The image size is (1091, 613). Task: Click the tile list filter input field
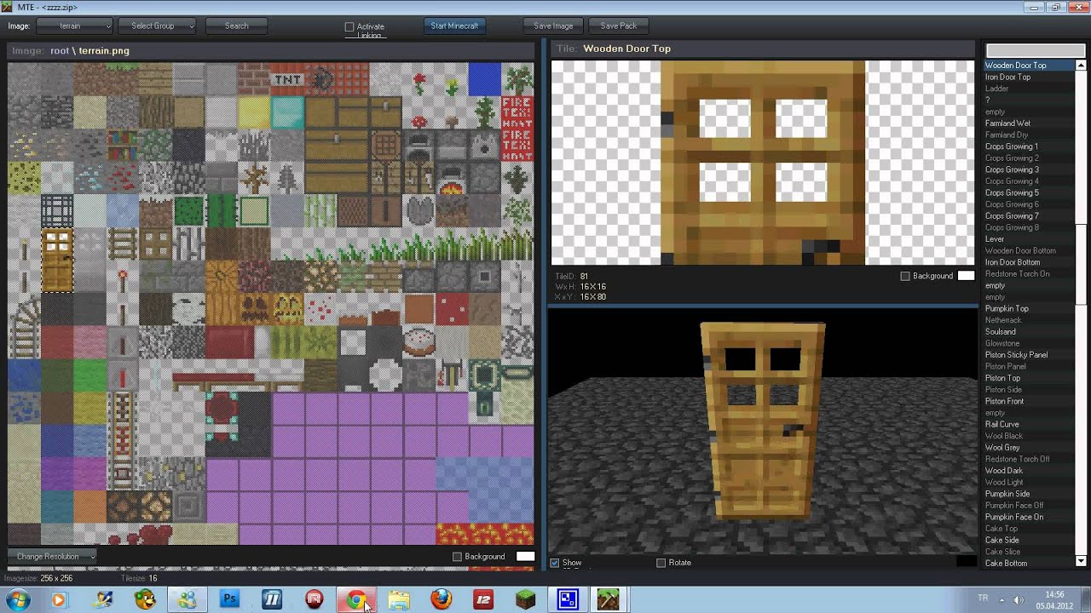click(1036, 51)
